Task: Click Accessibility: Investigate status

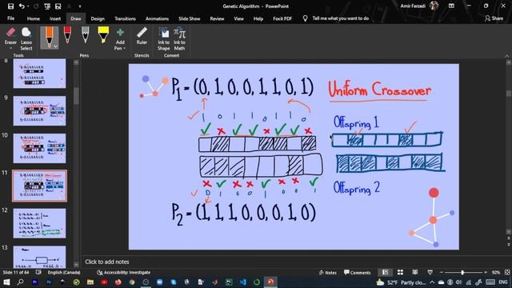Action: (x=124, y=272)
